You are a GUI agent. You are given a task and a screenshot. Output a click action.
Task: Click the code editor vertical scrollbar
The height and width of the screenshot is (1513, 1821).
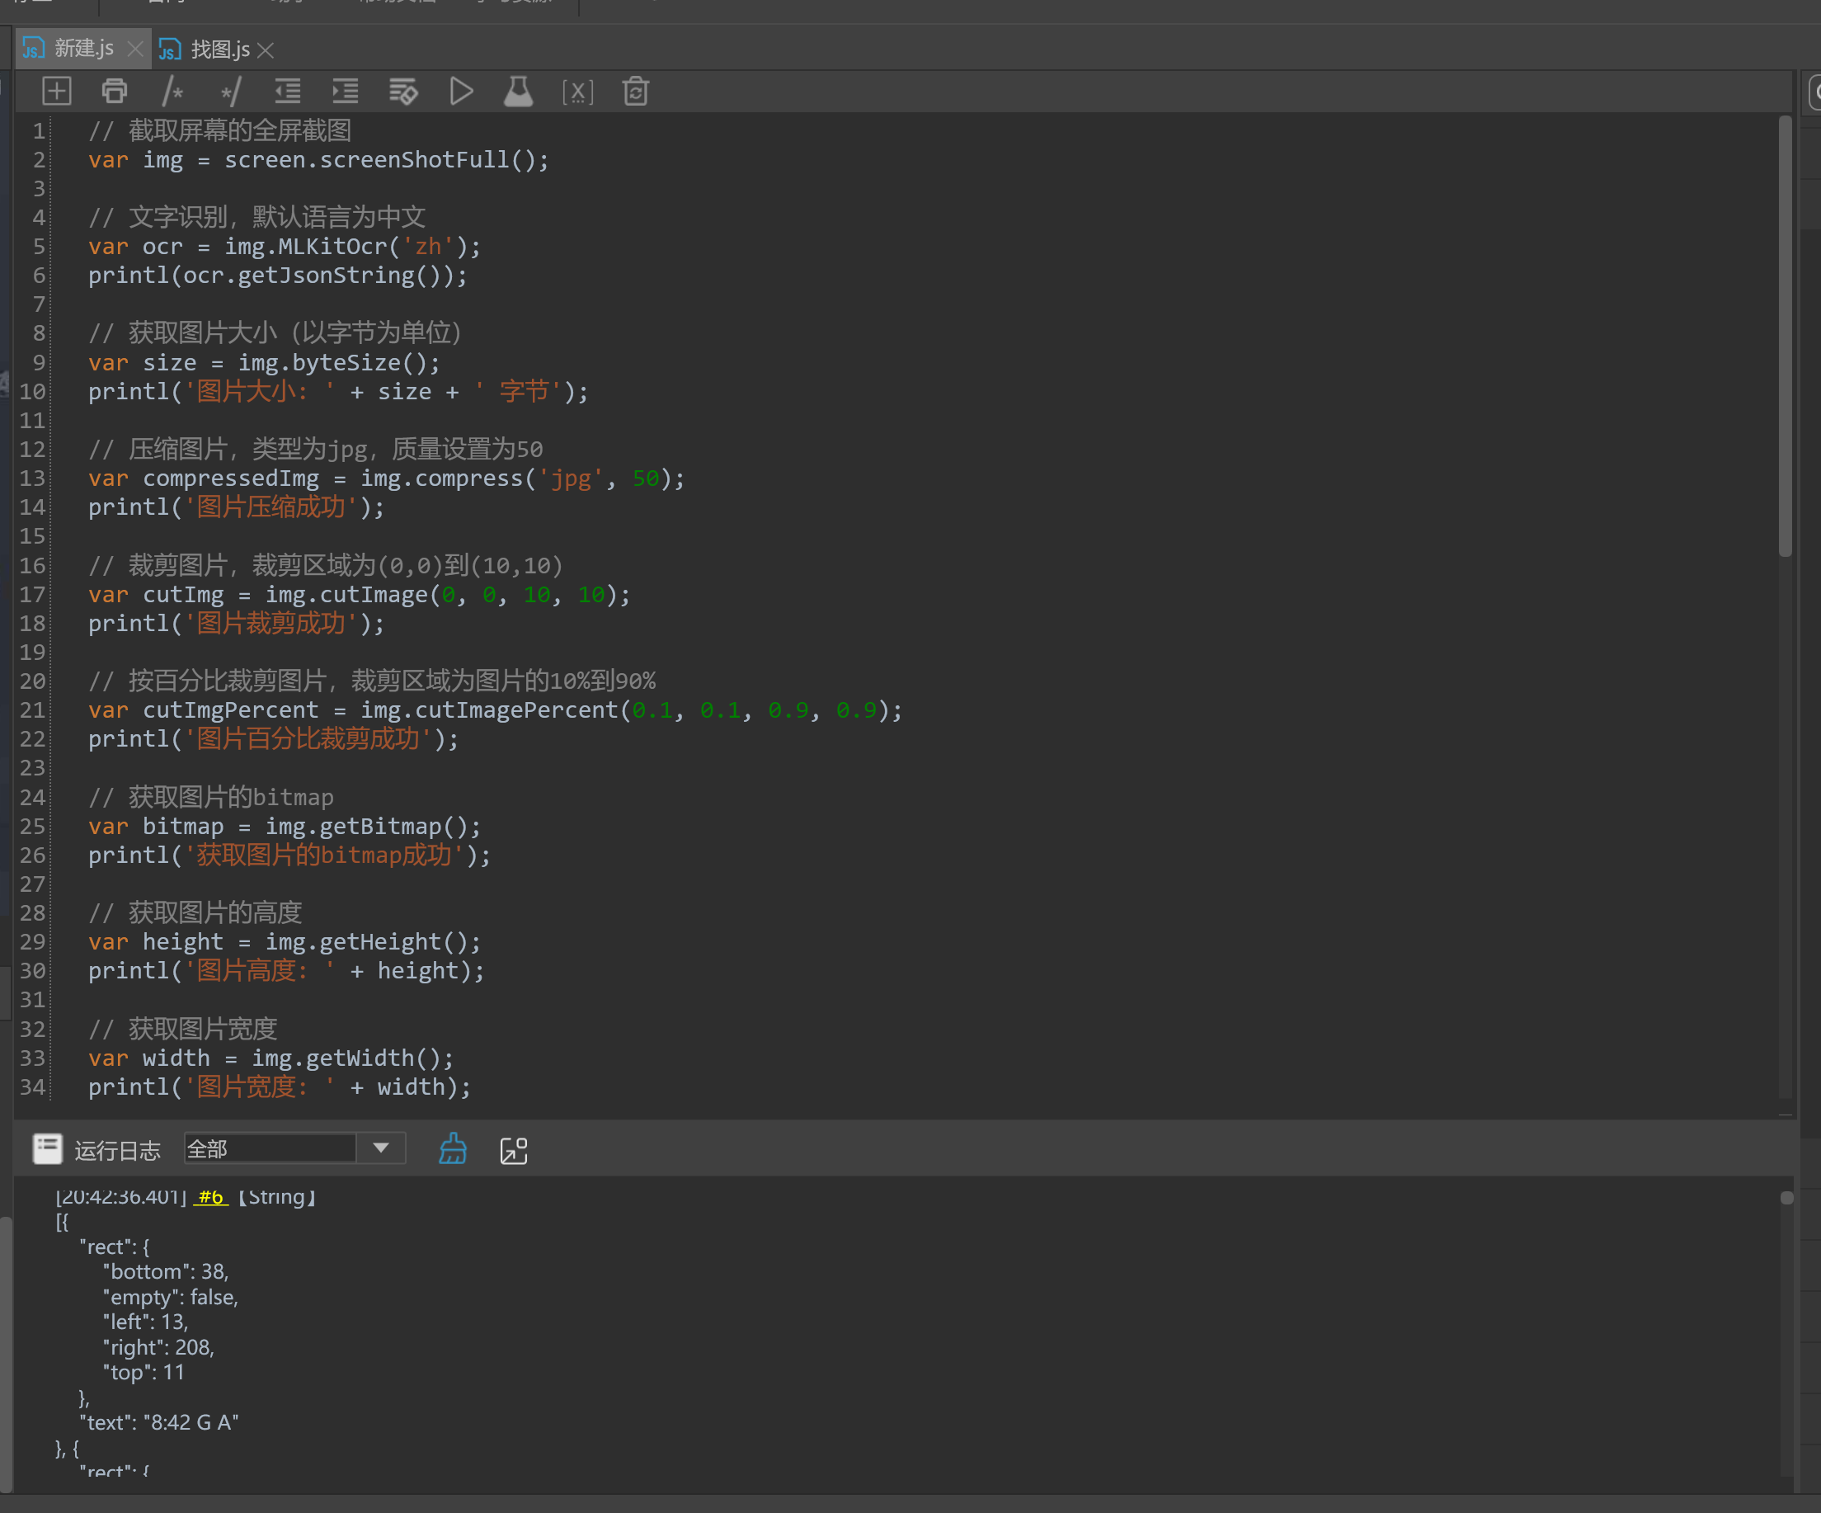(1785, 338)
